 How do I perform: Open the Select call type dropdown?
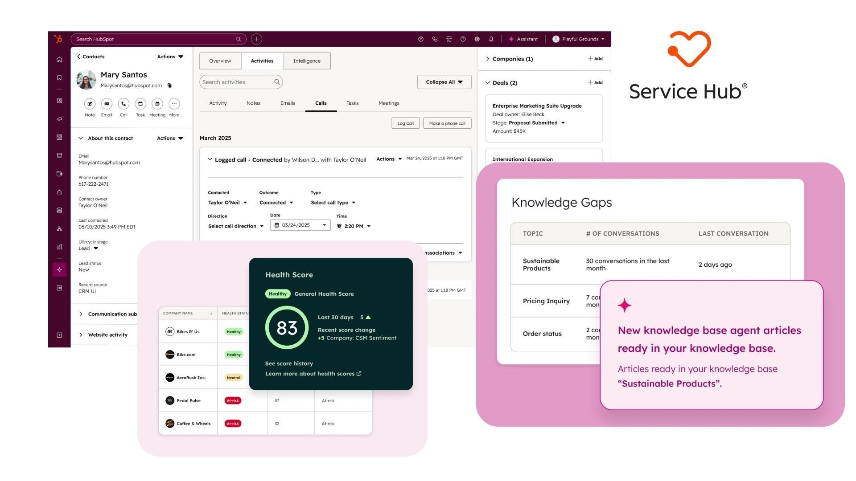click(x=333, y=203)
